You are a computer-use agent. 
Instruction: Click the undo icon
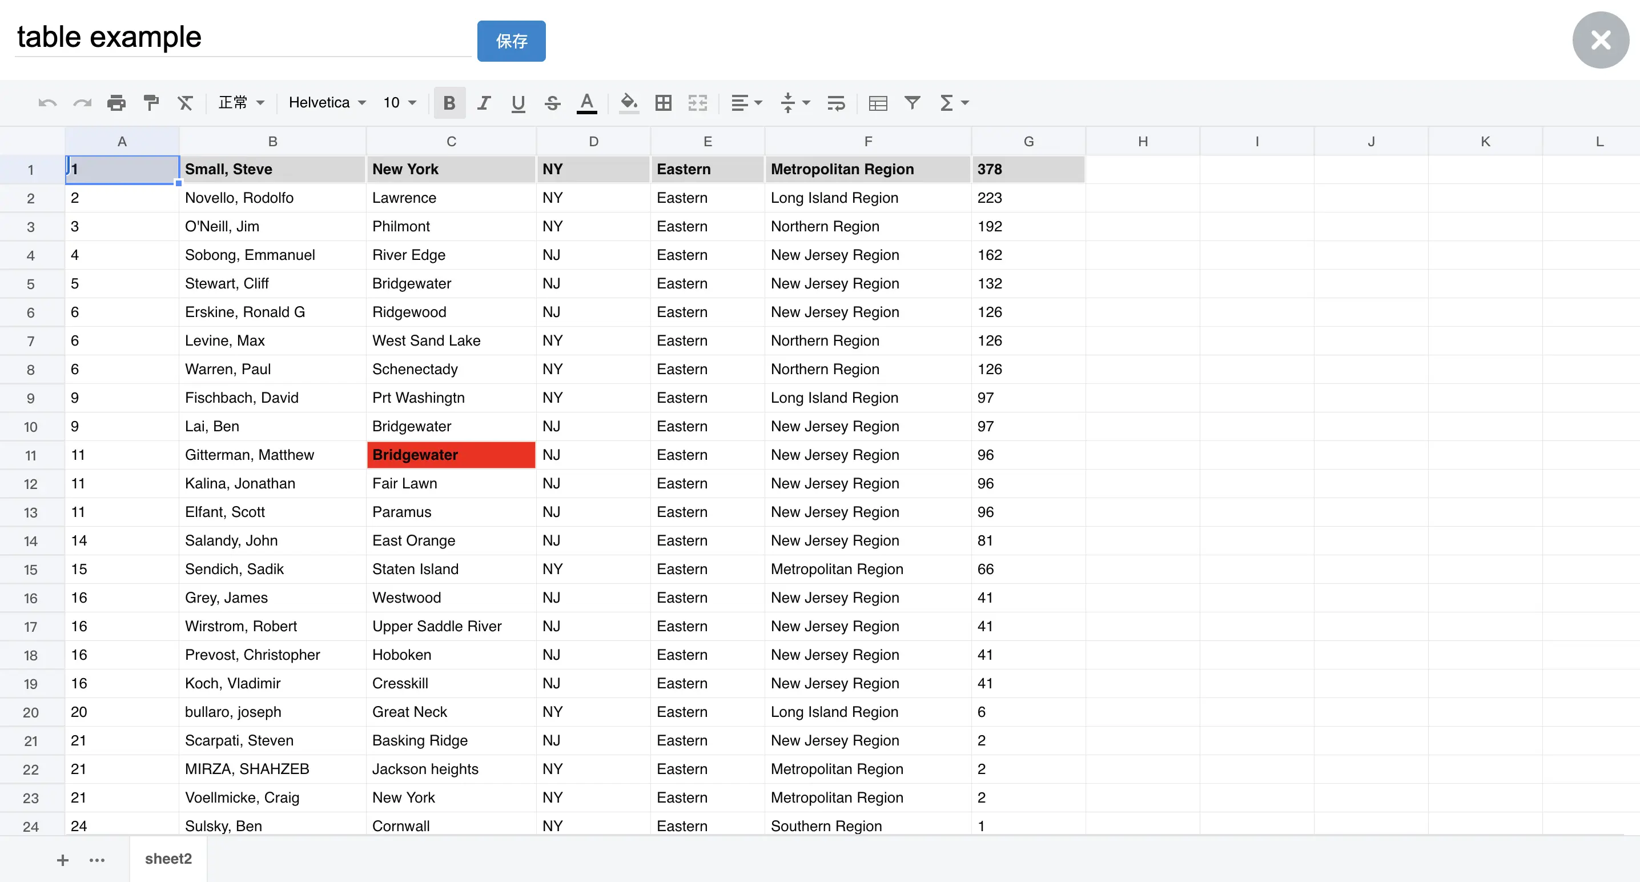48,103
